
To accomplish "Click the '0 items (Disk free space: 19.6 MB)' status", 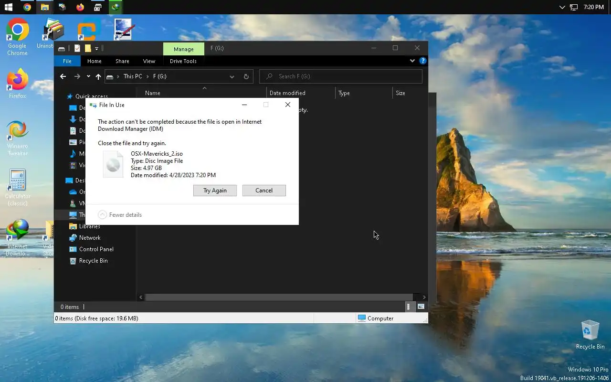I will (97, 318).
